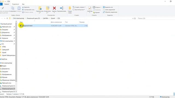Viewport: 175px width, 98px height.
Task: Go up one folder with the up arrow
Action: click(x=7, y=18)
